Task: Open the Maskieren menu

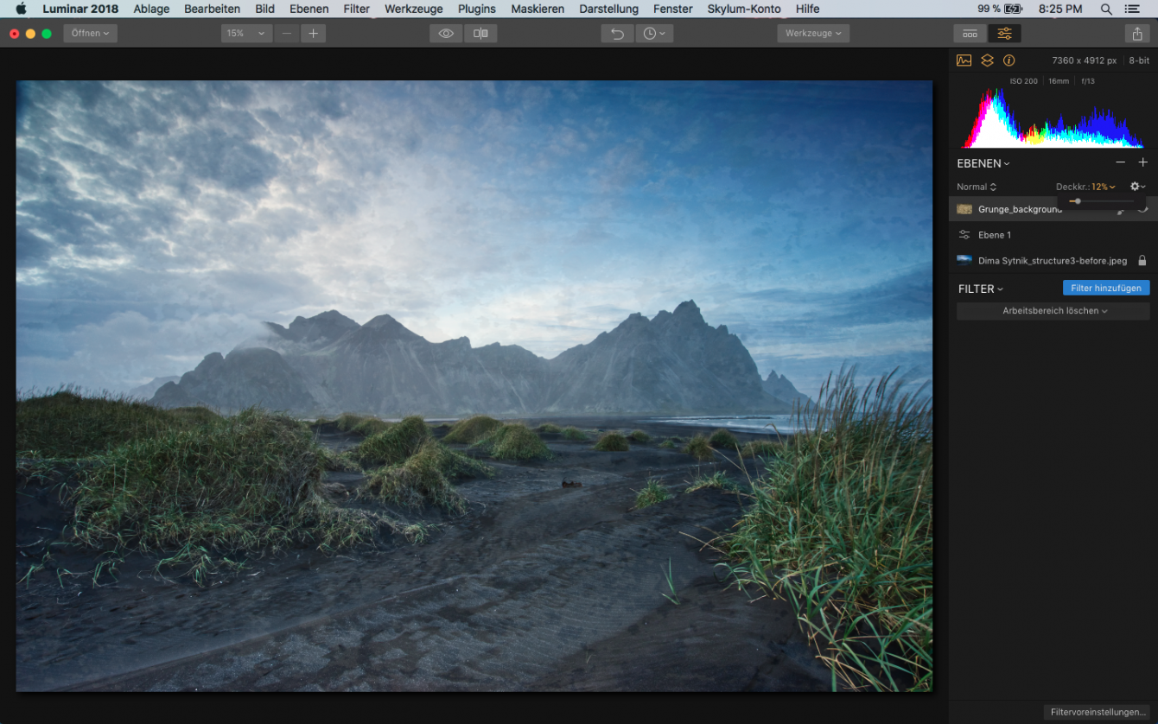Action: (x=538, y=9)
